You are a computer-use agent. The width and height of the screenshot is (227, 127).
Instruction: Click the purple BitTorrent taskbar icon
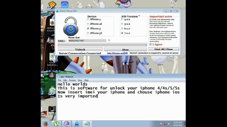[66, 124]
